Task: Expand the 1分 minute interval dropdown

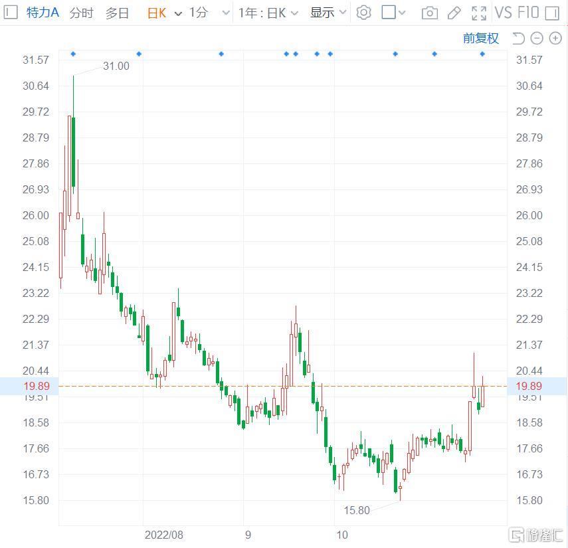Action: point(226,13)
